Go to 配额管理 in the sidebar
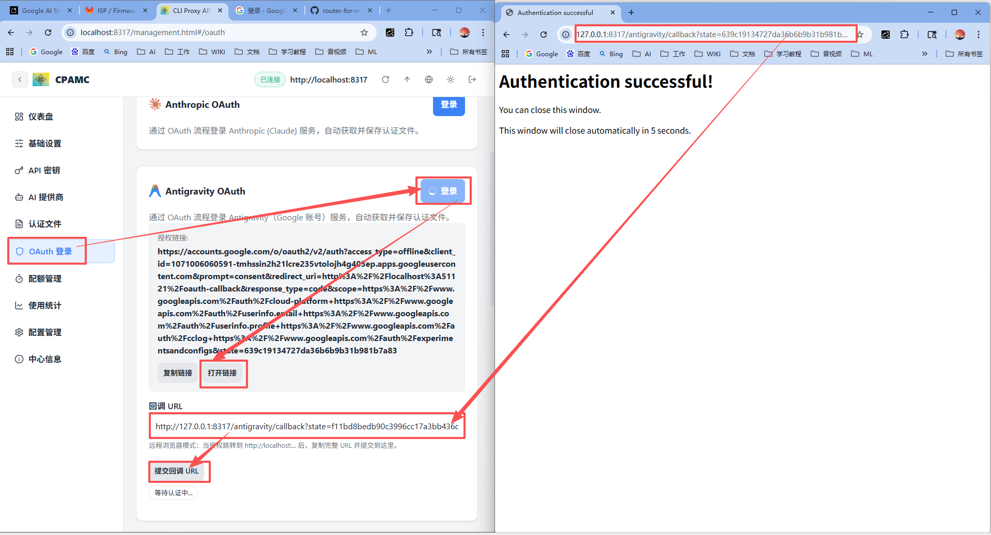Image resolution: width=991 pixels, height=535 pixels. coord(44,279)
